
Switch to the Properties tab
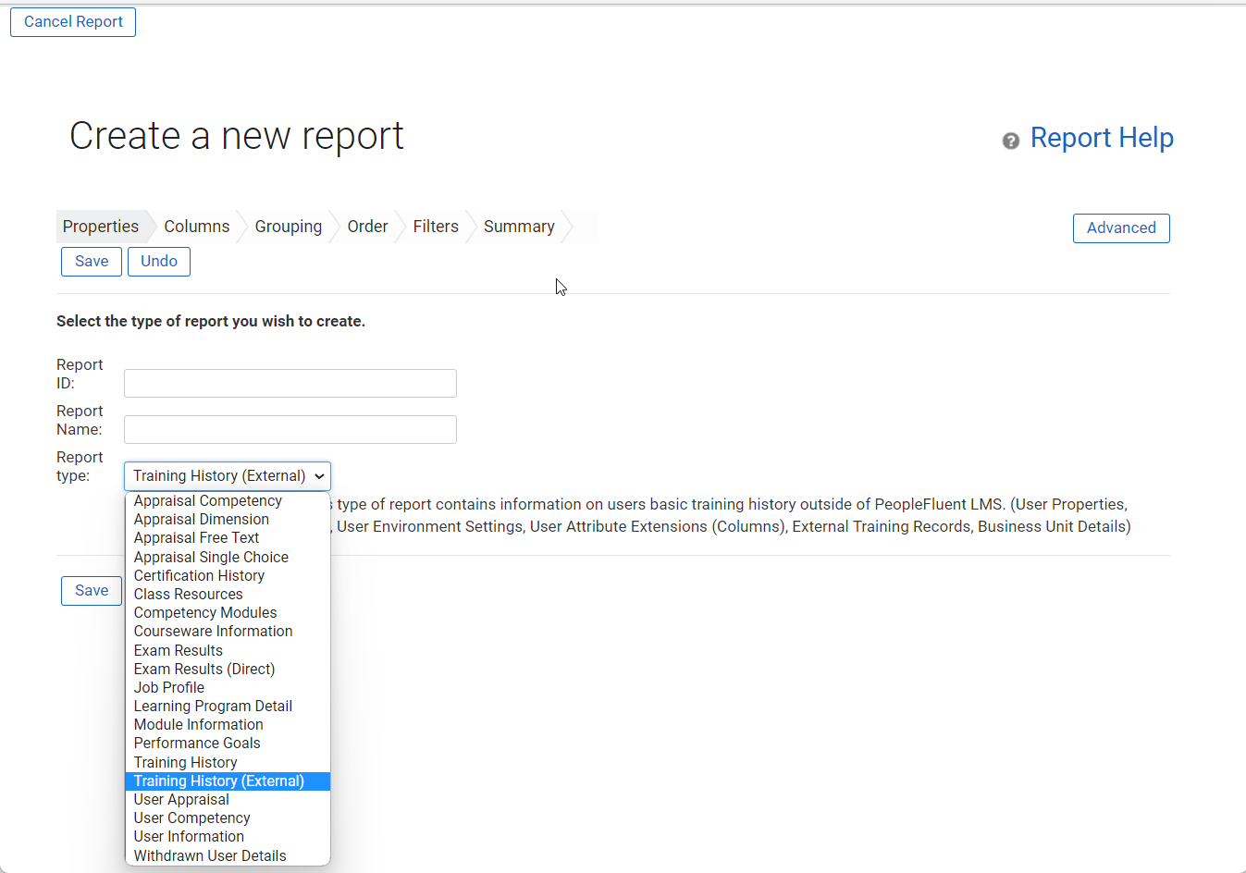pyautogui.click(x=101, y=227)
